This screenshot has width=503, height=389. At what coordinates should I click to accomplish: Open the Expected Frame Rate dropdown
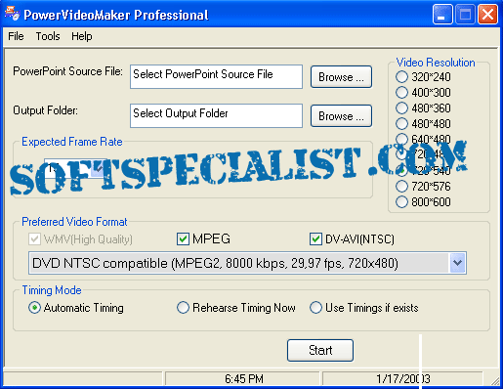point(99,168)
